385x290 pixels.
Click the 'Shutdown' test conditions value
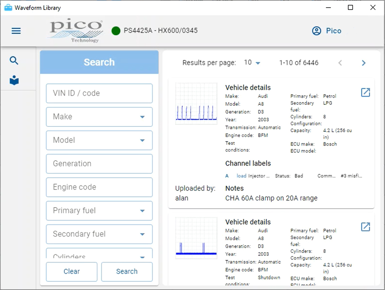[269, 278]
